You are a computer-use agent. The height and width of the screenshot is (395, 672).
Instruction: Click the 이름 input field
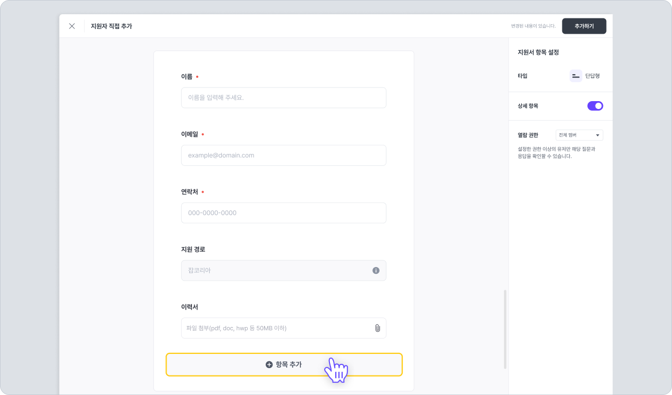point(284,98)
